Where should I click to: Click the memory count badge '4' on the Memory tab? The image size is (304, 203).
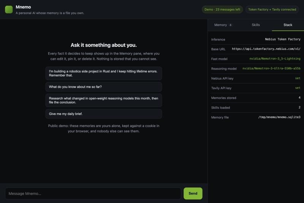coord(230,25)
